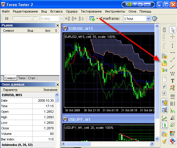The width and height of the screenshot is (177, 148).
Task: Select the Fibonacci fan tool
Action: point(173,118)
